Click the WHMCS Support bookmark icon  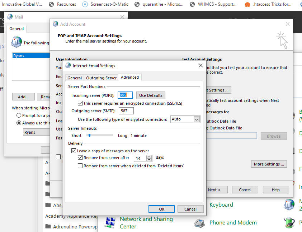(x=192, y=4)
